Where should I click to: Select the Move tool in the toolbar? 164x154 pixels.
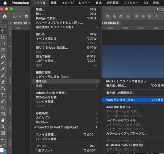[x=3, y=31]
